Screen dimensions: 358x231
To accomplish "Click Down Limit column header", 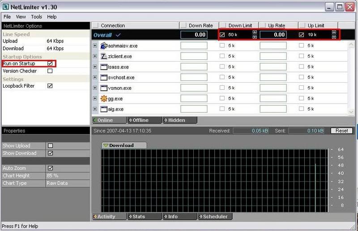I will [239, 25].
